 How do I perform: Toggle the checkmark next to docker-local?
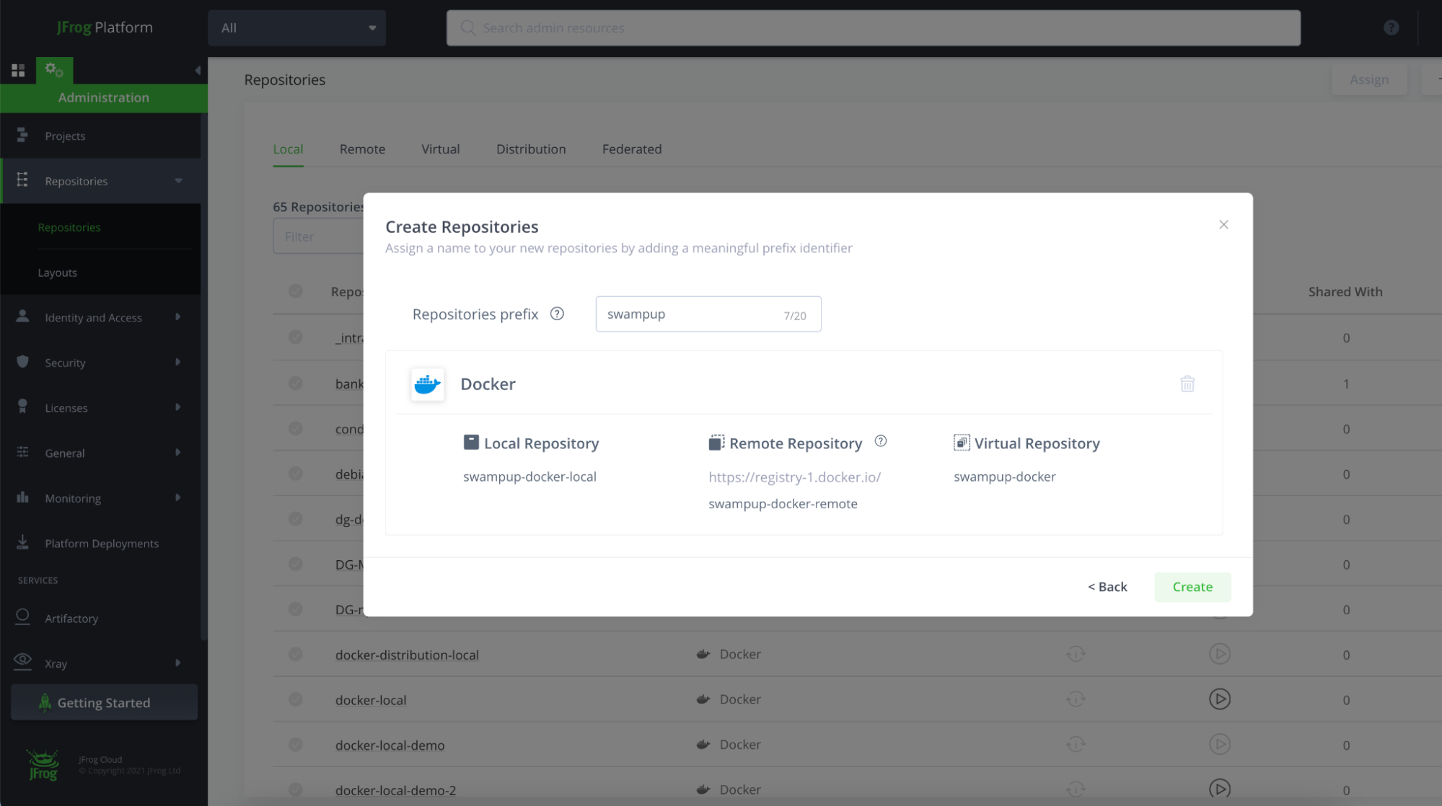(x=295, y=699)
